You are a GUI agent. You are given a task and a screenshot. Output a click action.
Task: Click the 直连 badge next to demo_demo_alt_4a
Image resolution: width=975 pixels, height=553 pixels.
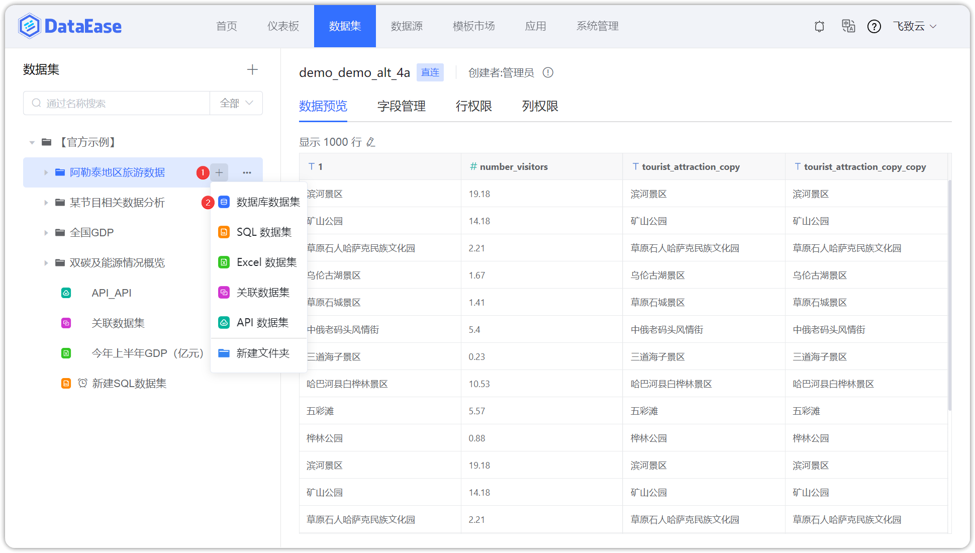[x=430, y=72]
